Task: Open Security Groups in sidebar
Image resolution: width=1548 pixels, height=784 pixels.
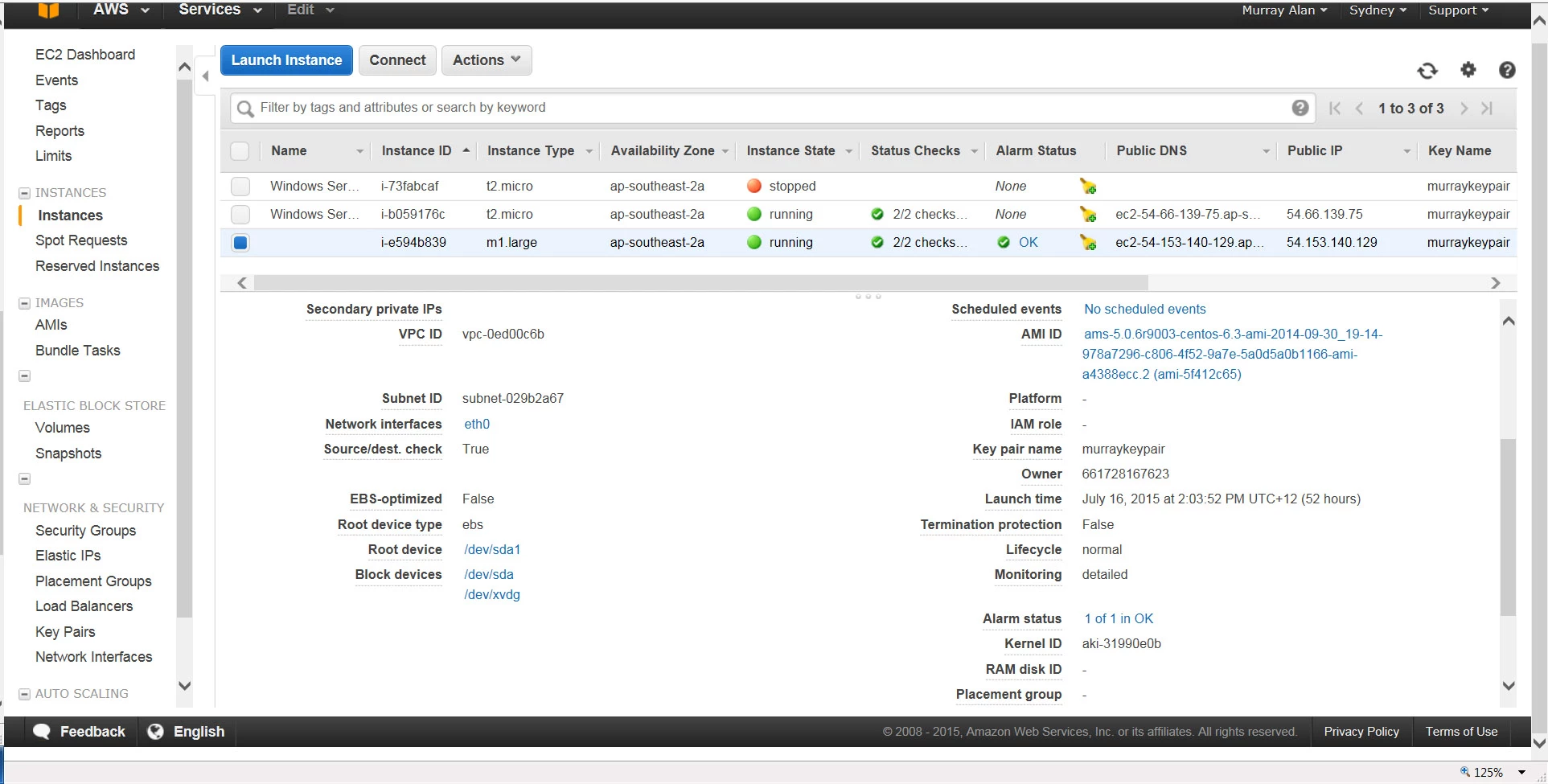Action: [x=85, y=531]
